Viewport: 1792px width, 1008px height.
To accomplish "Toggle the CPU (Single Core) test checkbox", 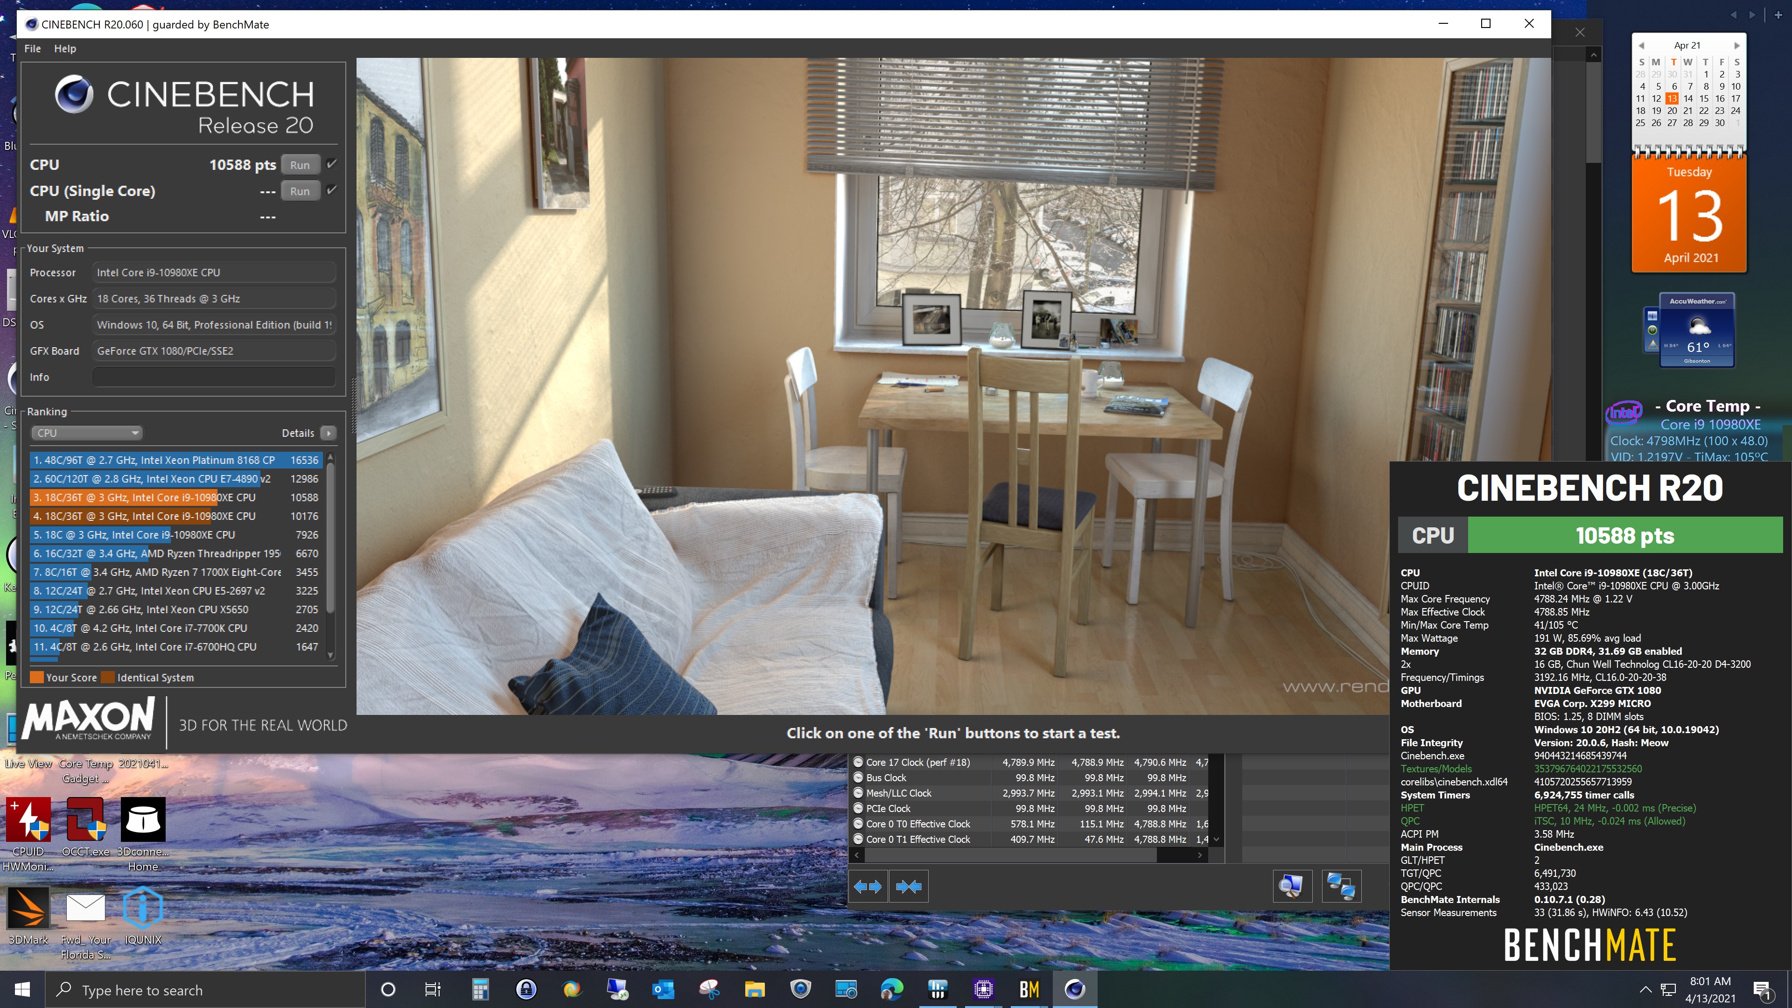I will (x=332, y=190).
